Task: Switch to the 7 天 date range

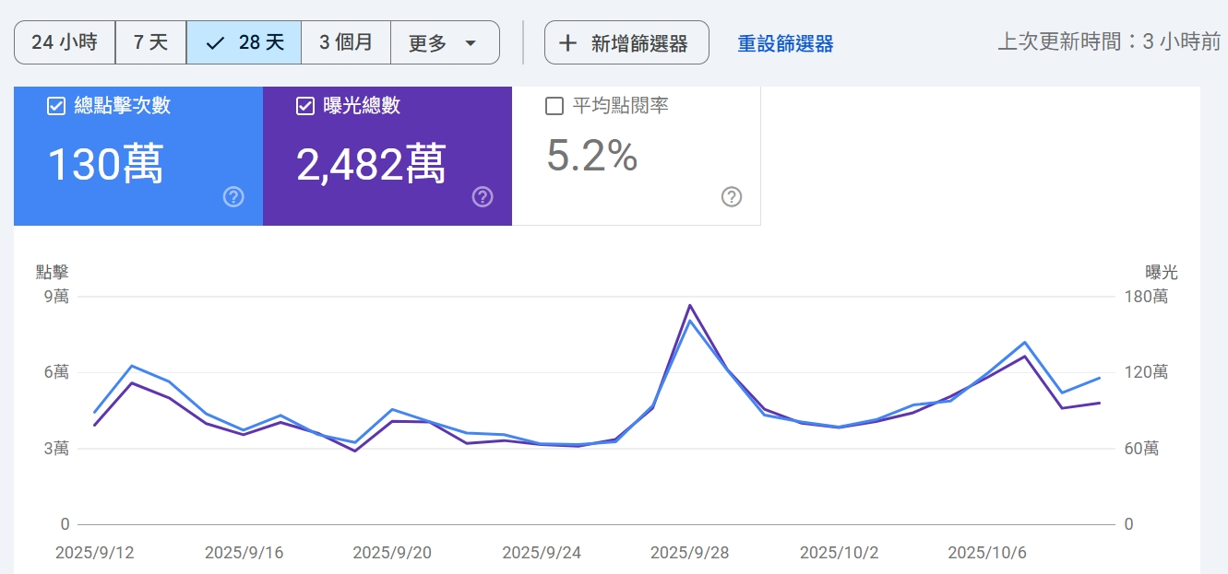Action: tap(150, 43)
